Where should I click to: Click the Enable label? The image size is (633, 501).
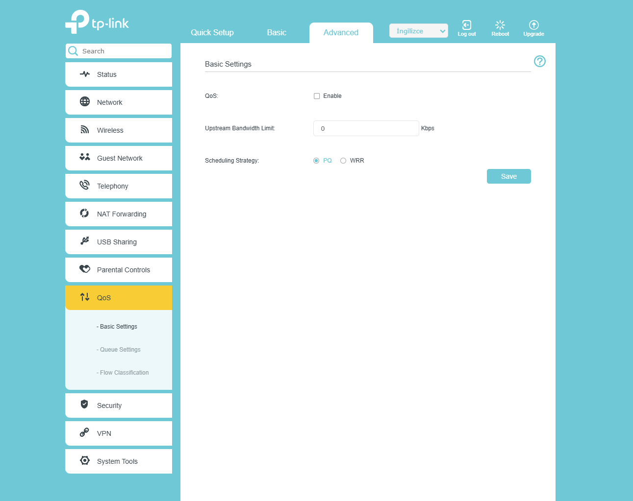click(332, 96)
